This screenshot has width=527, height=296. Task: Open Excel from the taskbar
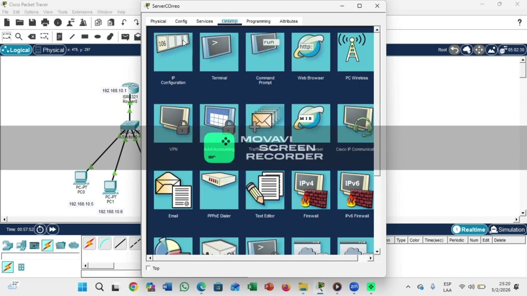click(x=252, y=287)
